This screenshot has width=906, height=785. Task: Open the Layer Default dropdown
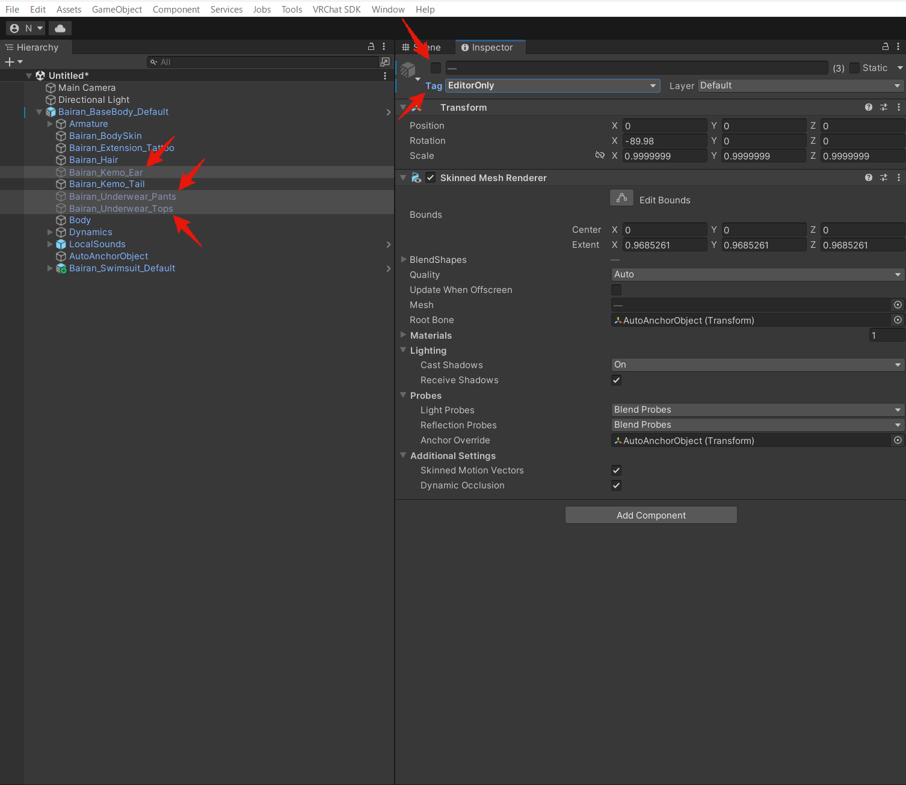[801, 85]
